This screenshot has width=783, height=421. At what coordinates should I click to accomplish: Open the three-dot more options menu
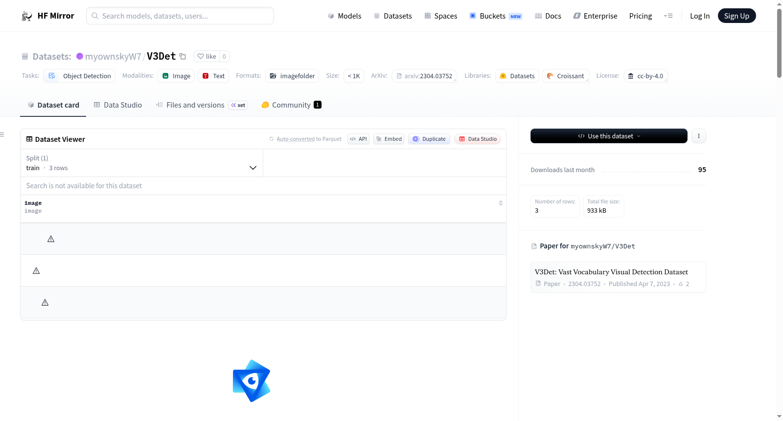[x=699, y=136]
